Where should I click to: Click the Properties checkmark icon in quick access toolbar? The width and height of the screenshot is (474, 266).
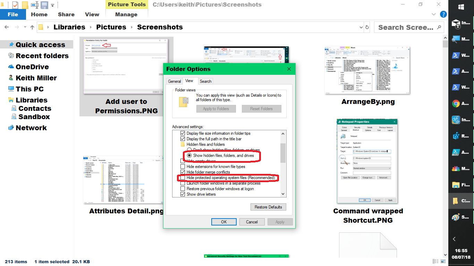15,5
